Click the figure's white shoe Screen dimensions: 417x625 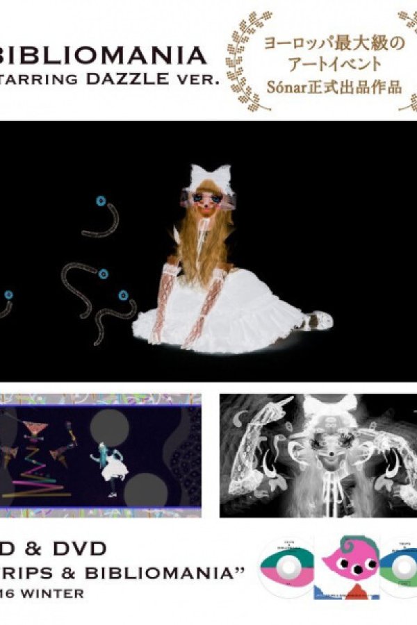319,321
